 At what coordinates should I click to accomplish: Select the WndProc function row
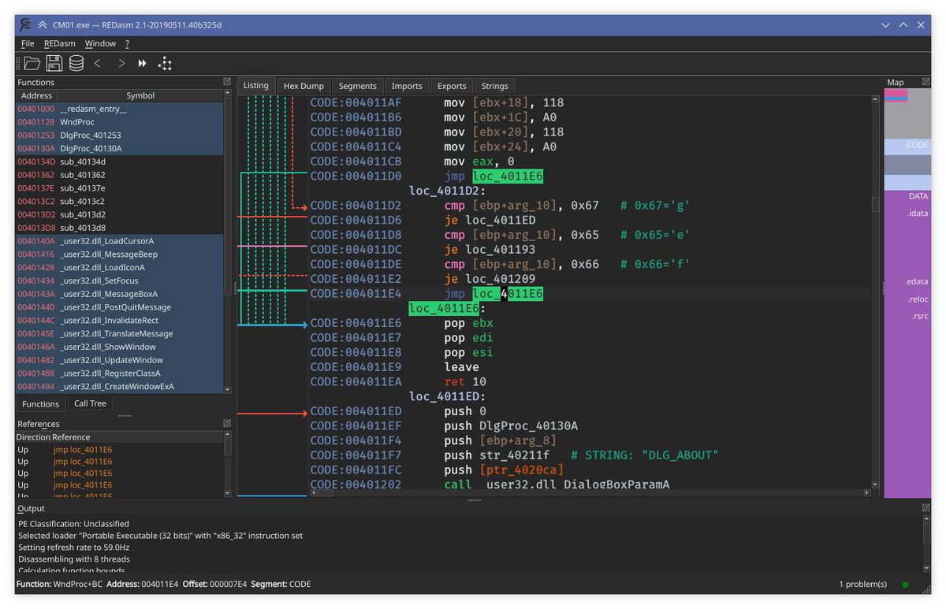pos(120,122)
